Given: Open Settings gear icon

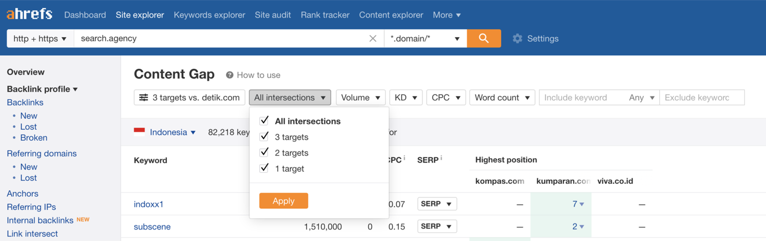Looking at the screenshot, I should (x=518, y=38).
